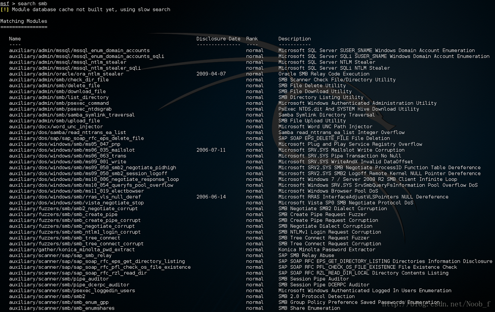Select auxiliary/admin/smb/samba_symlink_traversal module name

[72, 115]
